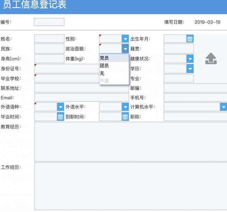Click the 教育经历 text area
Viewport: 227px width, 212px height.
tap(131, 142)
